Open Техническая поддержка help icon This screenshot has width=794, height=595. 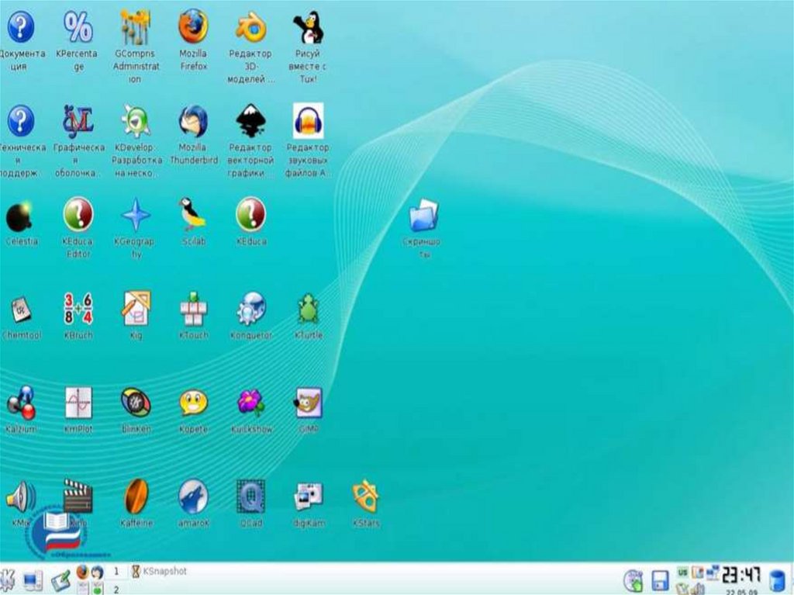tap(20, 120)
